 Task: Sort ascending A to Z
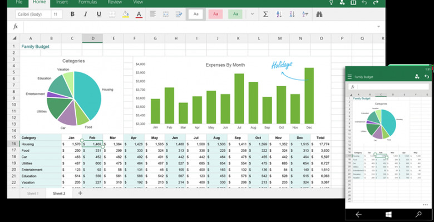click(x=279, y=14)
